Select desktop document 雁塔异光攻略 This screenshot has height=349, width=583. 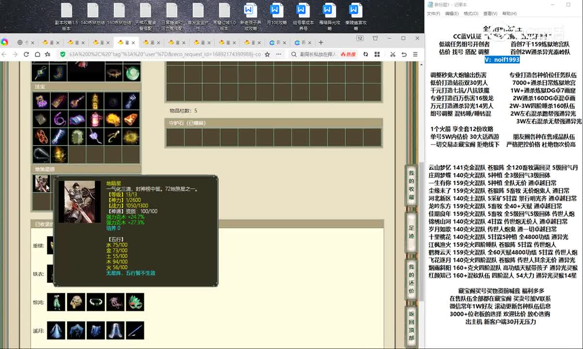click(x=329, y=17)
